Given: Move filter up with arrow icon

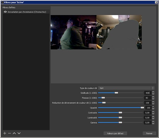Looking at the screenshot, I should [x=14, y=133].
